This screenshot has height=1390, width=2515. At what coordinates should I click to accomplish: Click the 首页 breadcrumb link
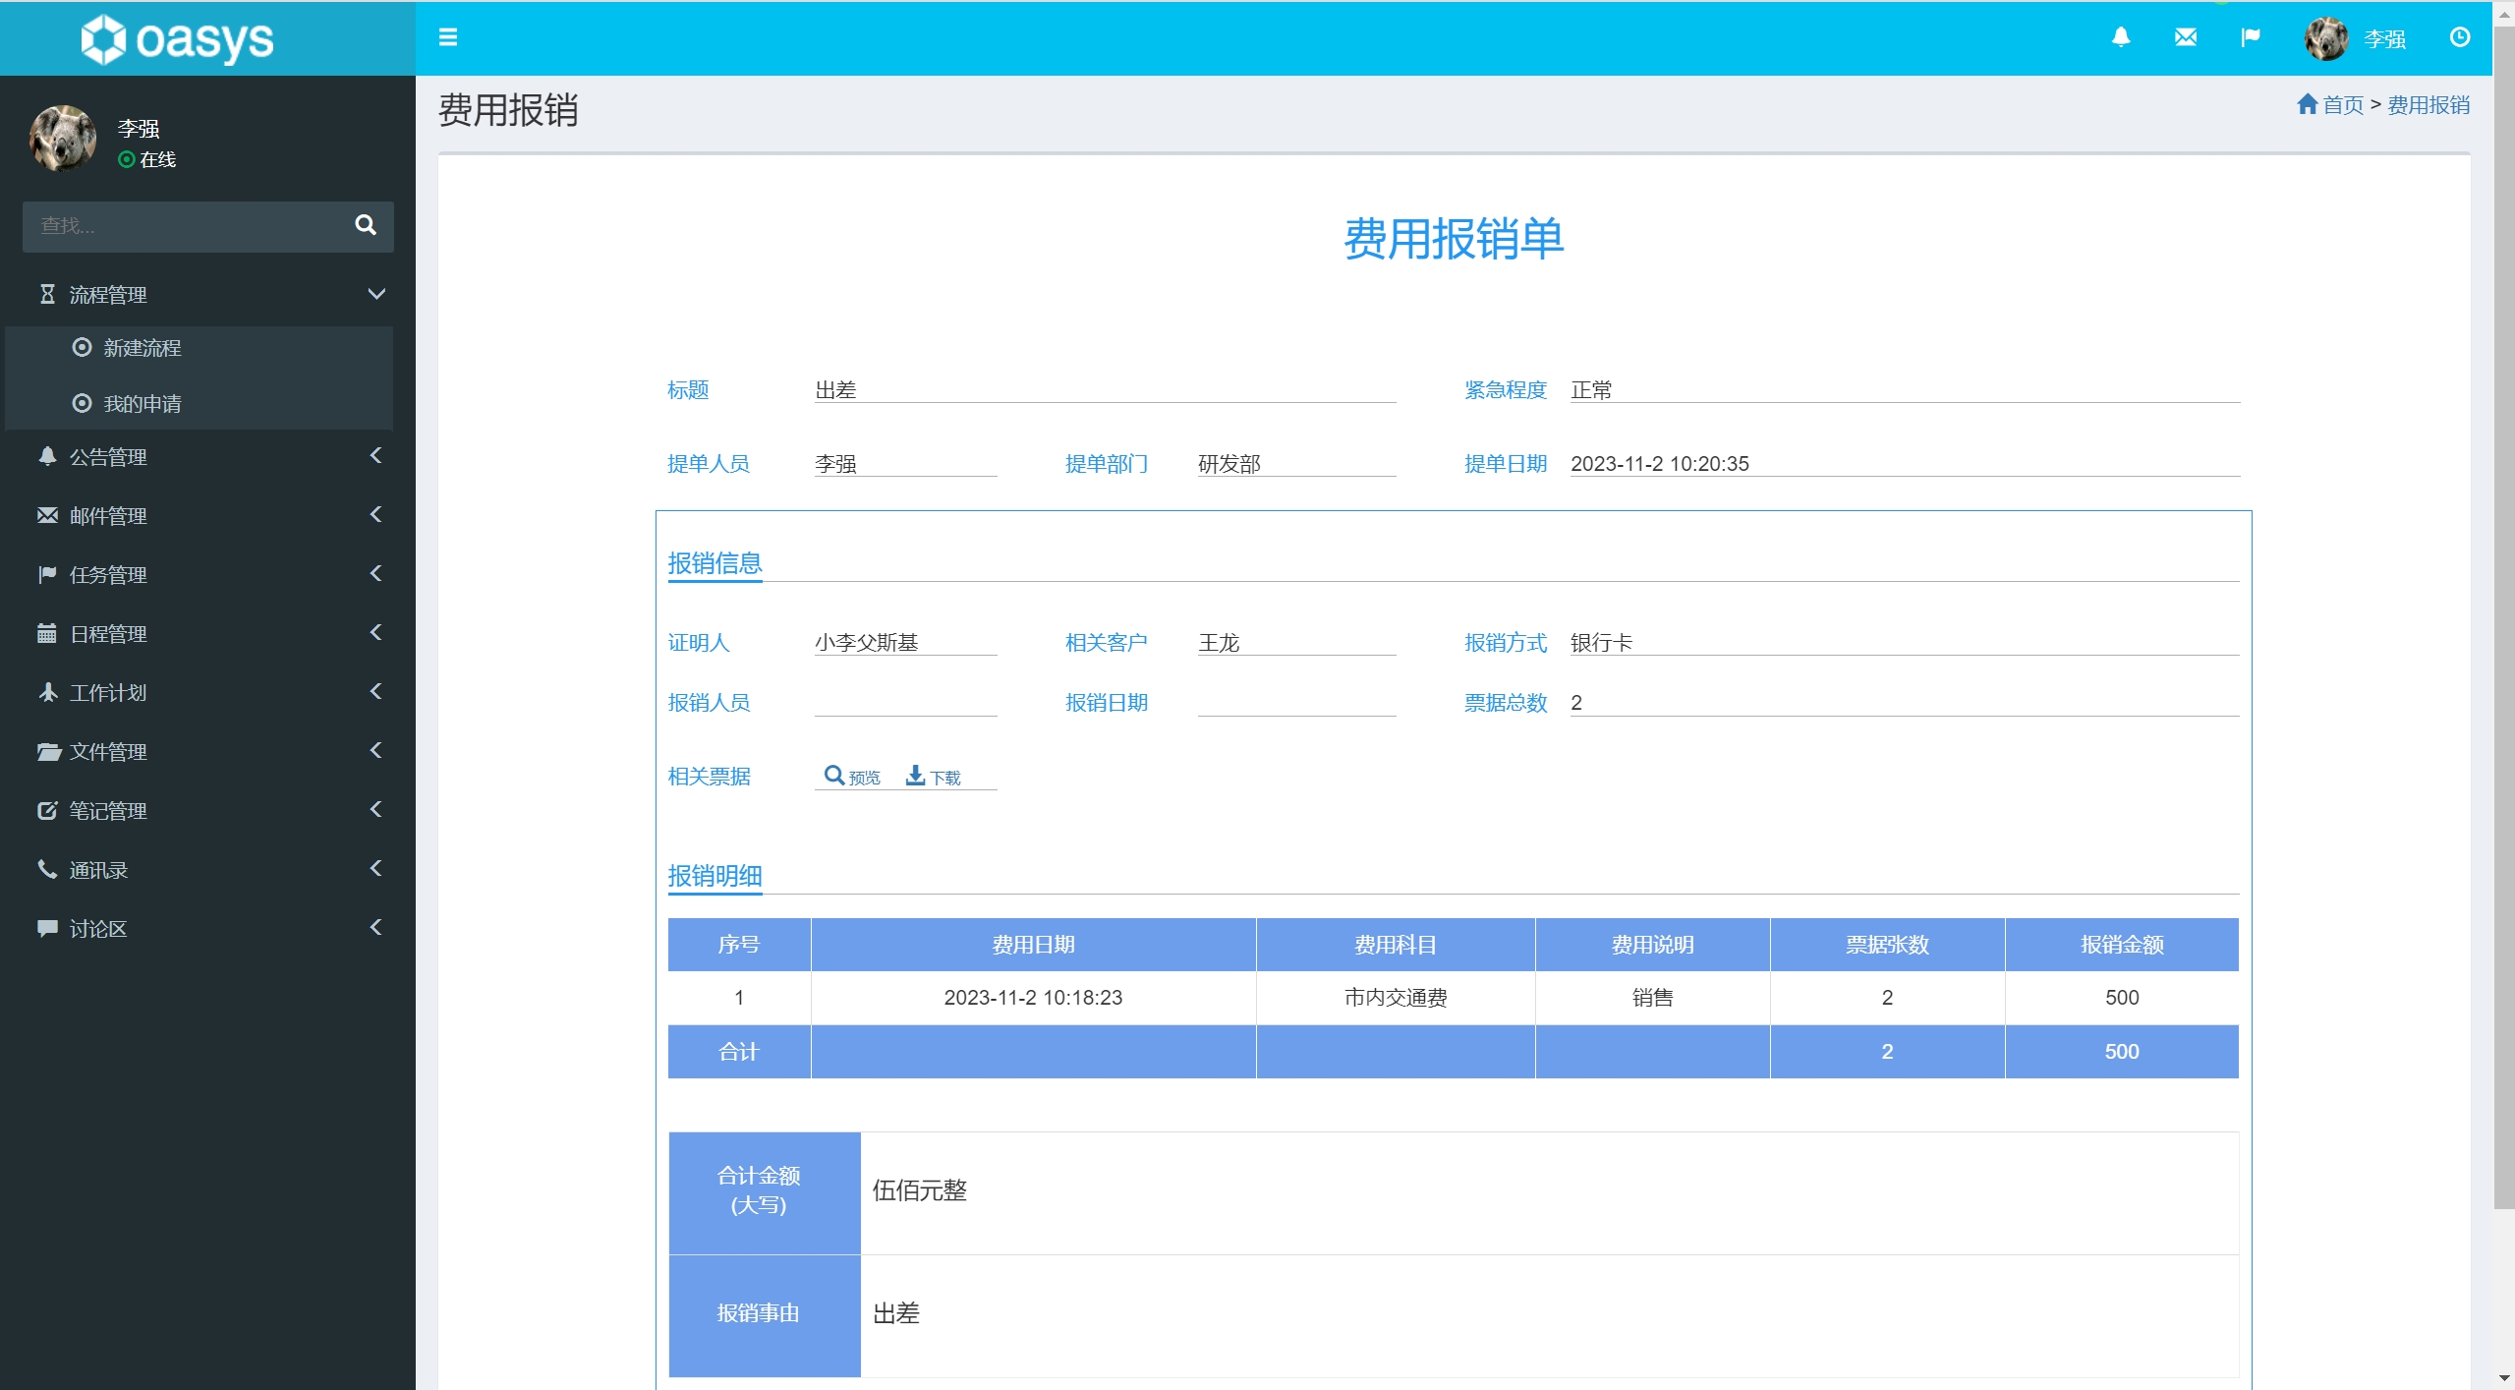(2342, 105)
